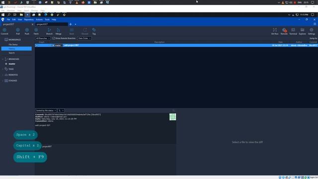Expand the STASHES section
The height and width of the screenshot is (179, 318).
2,81
